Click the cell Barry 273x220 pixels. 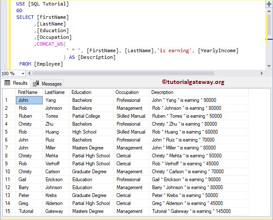(29, 187)
